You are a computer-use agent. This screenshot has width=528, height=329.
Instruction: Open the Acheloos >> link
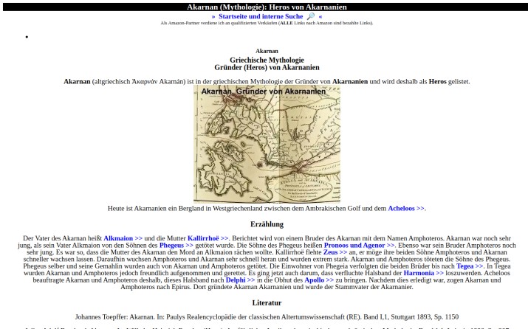tap(405, 208)
